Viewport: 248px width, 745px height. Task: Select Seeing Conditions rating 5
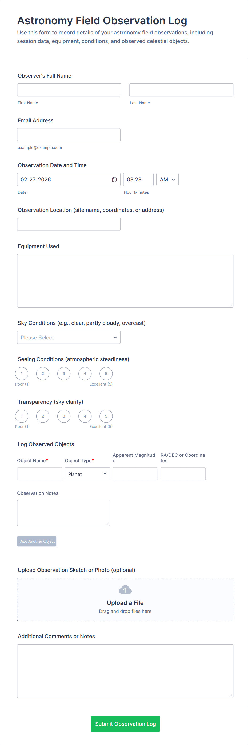(106, 373)
